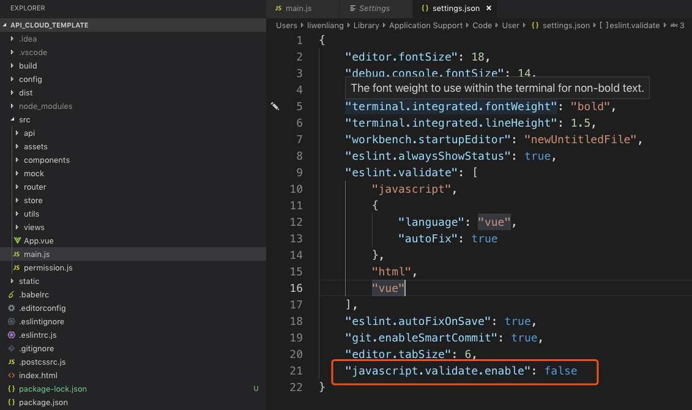
Task: Click the "javascript" string on line 10
Action: coord(411,189)
